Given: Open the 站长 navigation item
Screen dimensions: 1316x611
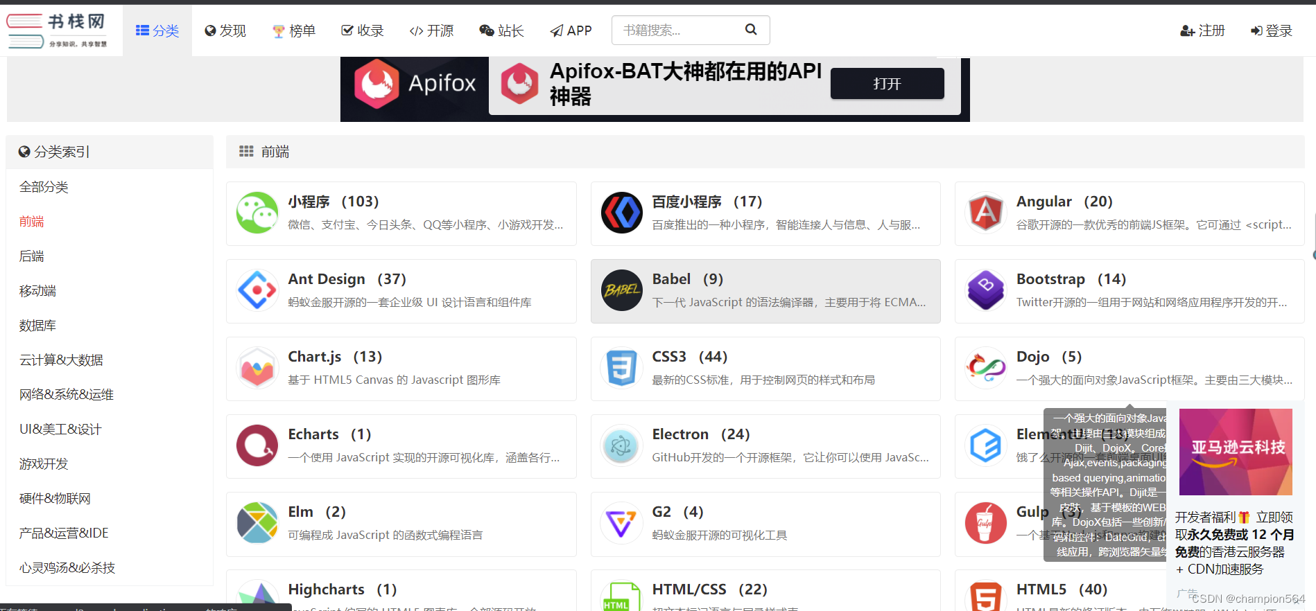Looking at the screenshot, I should [x=501, y=30].
